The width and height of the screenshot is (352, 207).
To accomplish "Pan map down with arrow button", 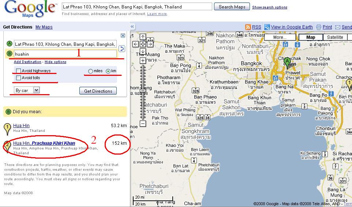I will coord(143,51).
